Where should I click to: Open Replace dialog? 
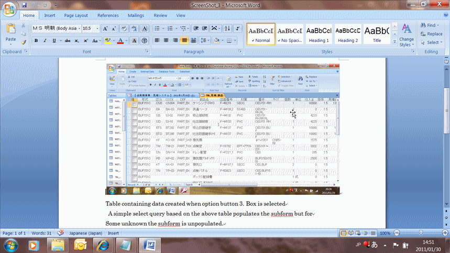(x=431, y=34)
